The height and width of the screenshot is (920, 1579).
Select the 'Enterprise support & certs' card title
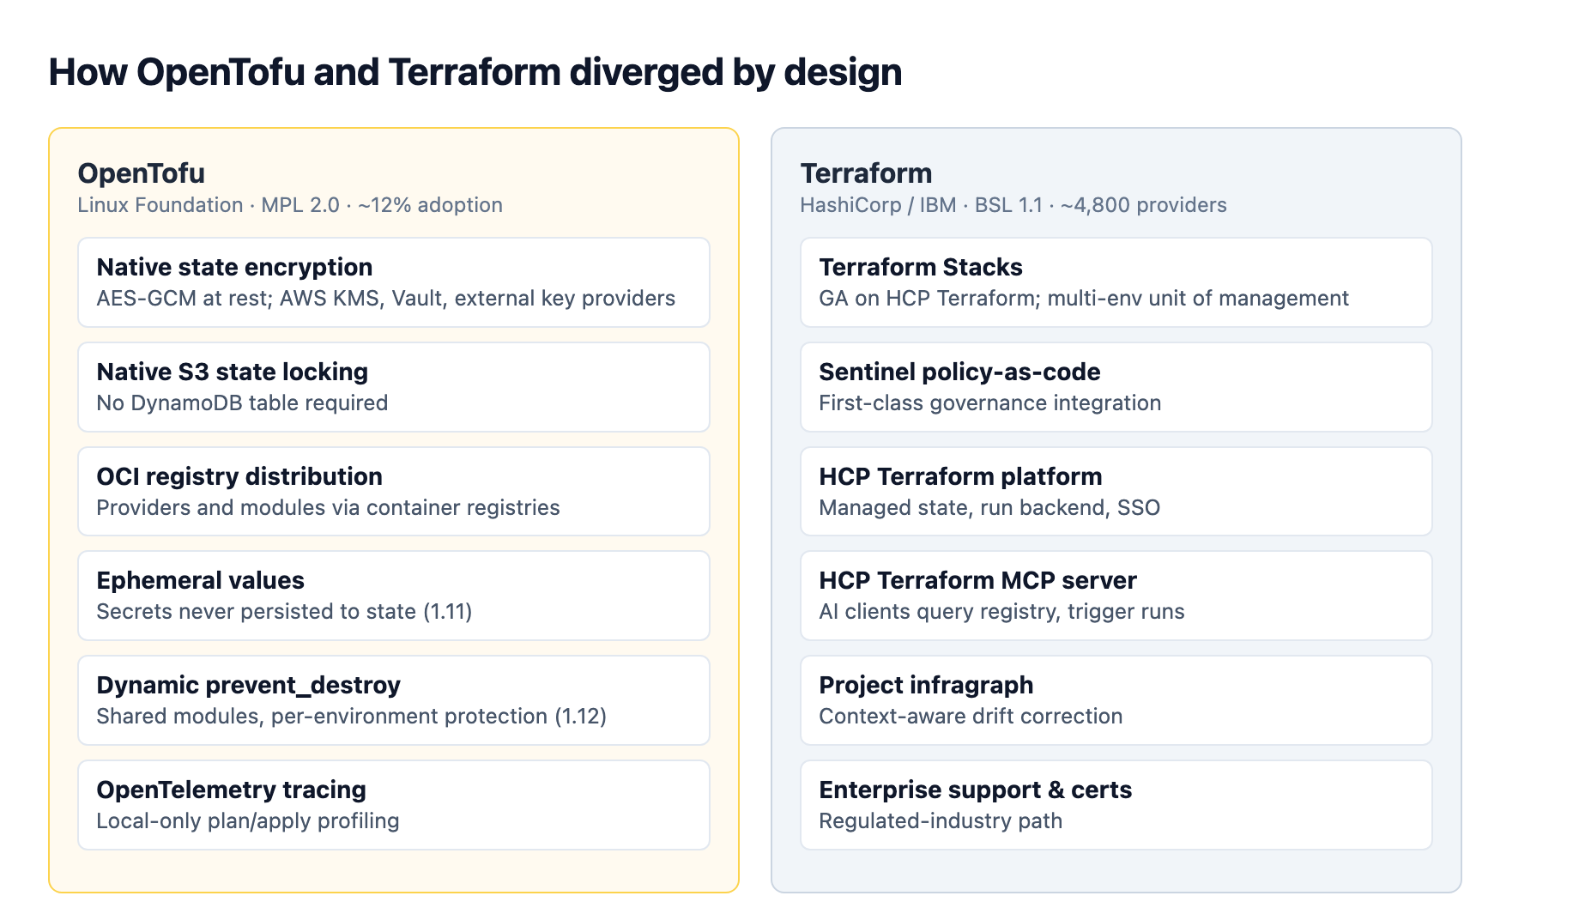coord(976,790)
